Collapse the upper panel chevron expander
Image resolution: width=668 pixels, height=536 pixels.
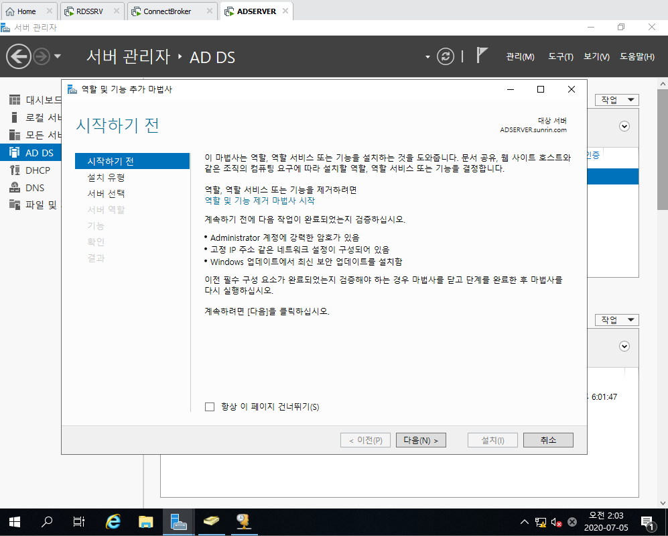point(624,126)
